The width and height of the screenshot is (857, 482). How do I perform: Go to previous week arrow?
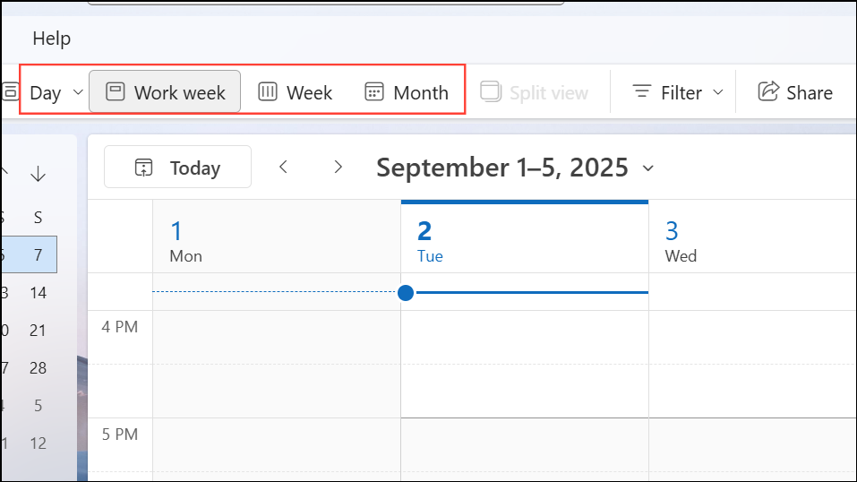[284, 167]
